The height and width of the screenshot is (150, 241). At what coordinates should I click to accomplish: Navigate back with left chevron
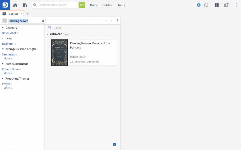pos(106,21)
